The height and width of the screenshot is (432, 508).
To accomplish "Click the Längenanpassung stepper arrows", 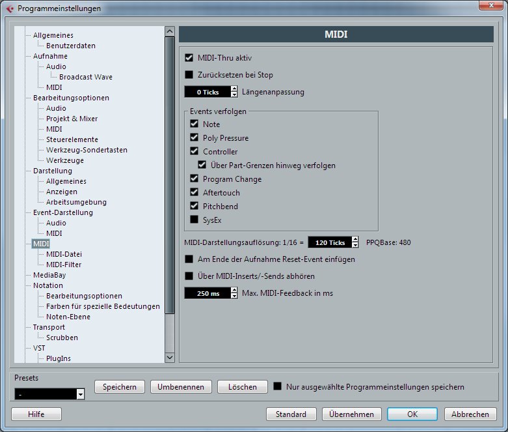I will 234,92.
